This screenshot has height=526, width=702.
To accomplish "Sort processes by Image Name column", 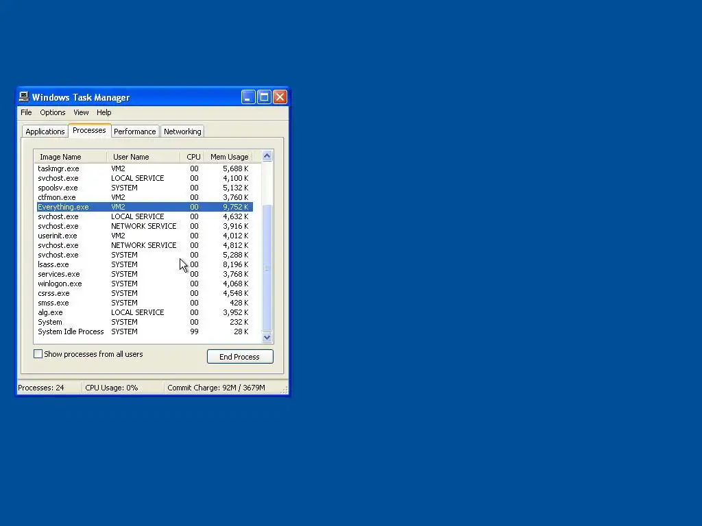I will coord(71,157).
